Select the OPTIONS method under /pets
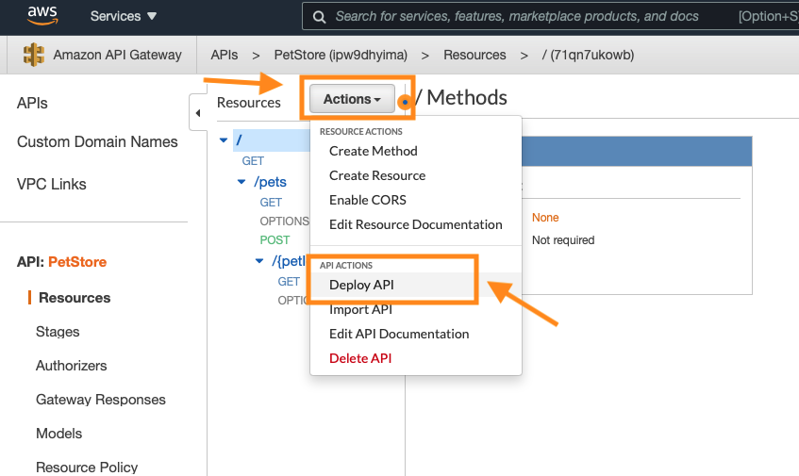 pyautogui.click(x=284, y=221)
